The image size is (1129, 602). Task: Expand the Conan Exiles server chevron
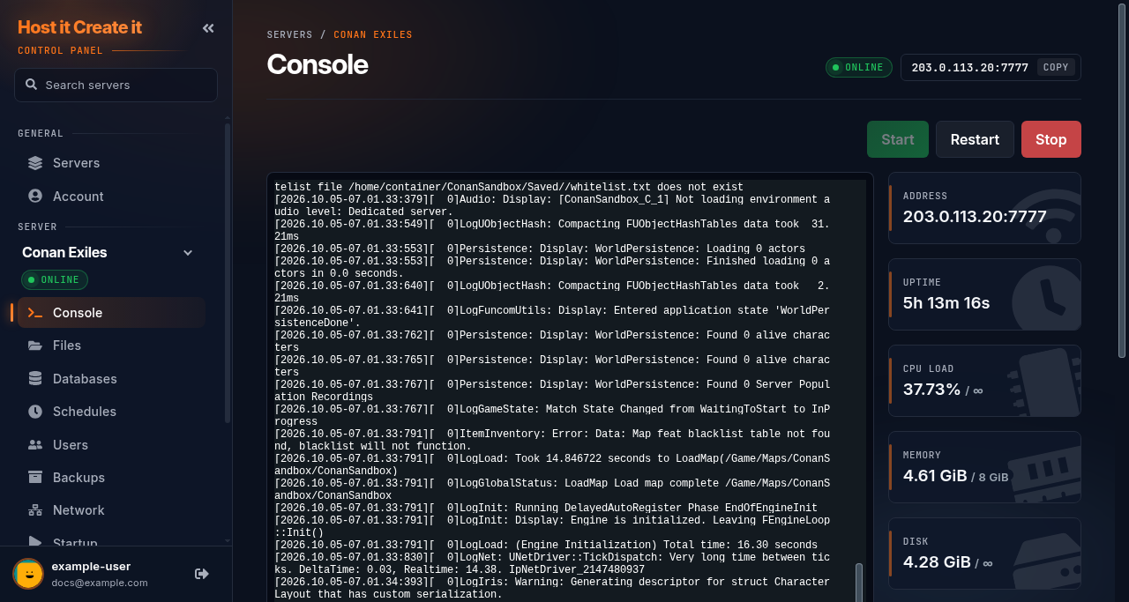tap(188, 253)
